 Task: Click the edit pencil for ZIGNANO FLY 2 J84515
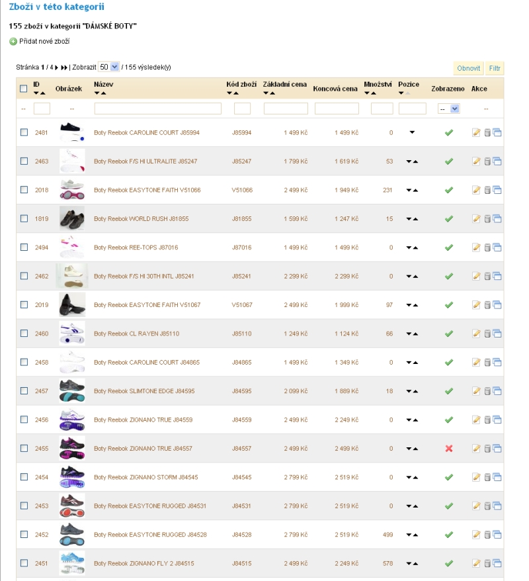point(476,563)
